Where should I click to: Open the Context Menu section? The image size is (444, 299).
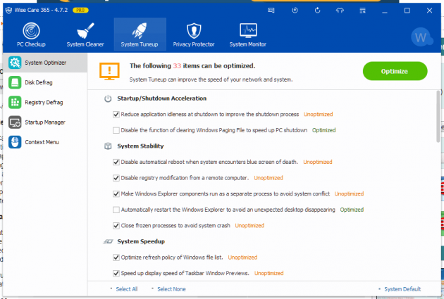(x=40, y=142)
